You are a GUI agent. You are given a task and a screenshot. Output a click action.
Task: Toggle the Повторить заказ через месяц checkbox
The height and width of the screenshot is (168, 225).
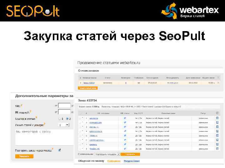60,150
